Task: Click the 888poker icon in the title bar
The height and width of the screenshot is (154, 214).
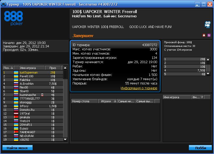Action: pyautogui.click(x=3, y=4)
